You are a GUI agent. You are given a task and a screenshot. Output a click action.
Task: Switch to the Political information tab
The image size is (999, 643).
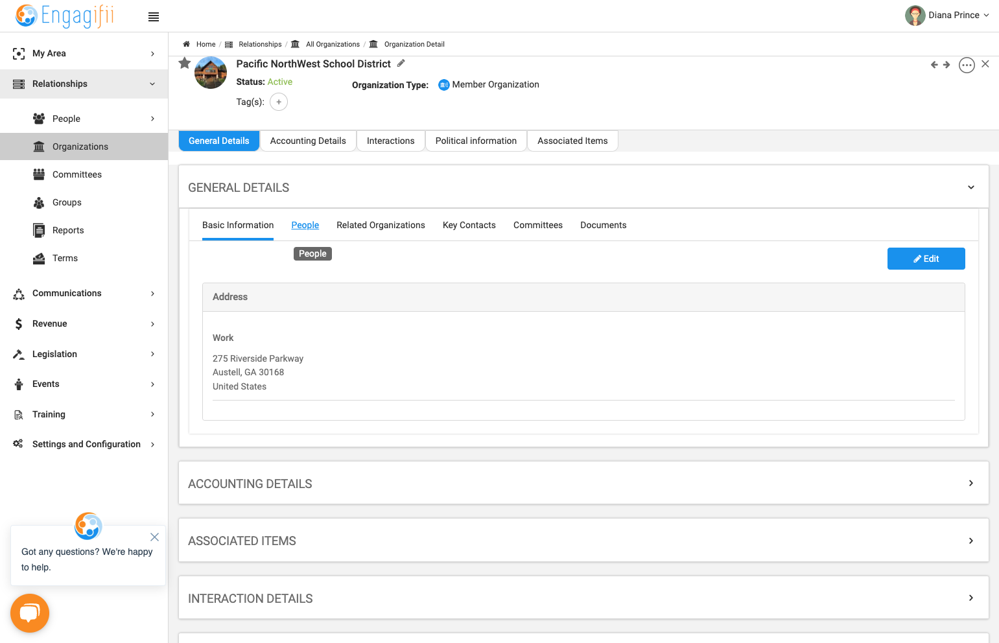476,141
